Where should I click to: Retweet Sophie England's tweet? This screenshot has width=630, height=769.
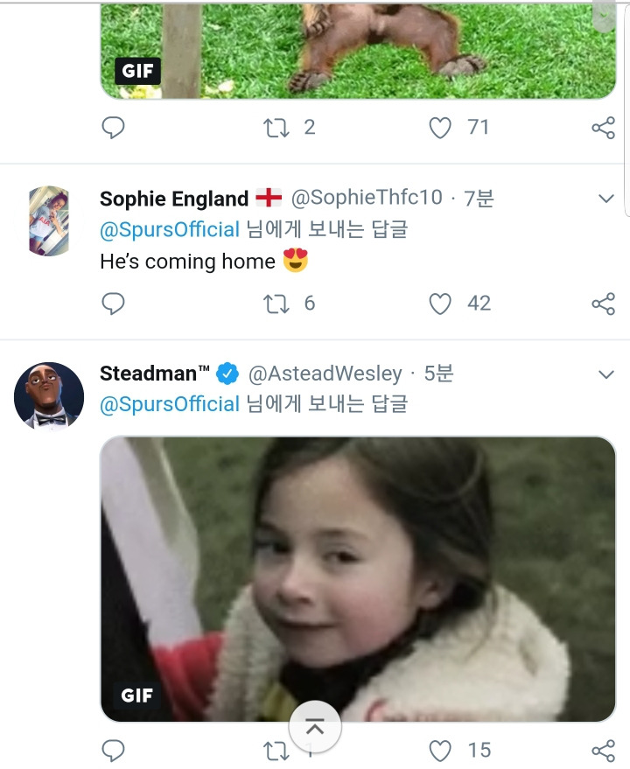click(276, 304)
